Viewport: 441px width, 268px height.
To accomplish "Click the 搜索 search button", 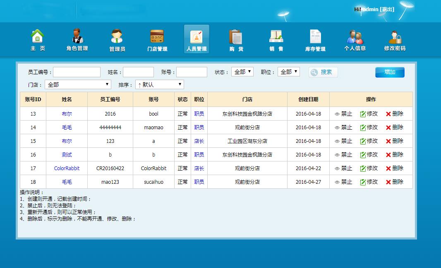I will point(323,72).
